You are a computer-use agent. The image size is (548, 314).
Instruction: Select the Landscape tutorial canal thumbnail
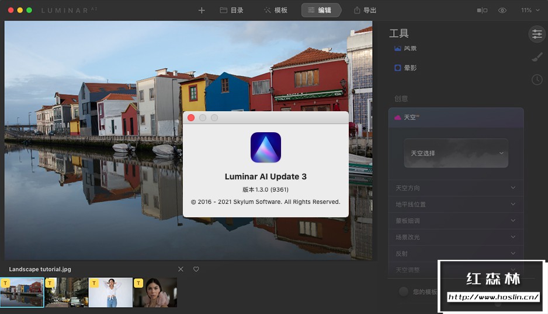22,292
